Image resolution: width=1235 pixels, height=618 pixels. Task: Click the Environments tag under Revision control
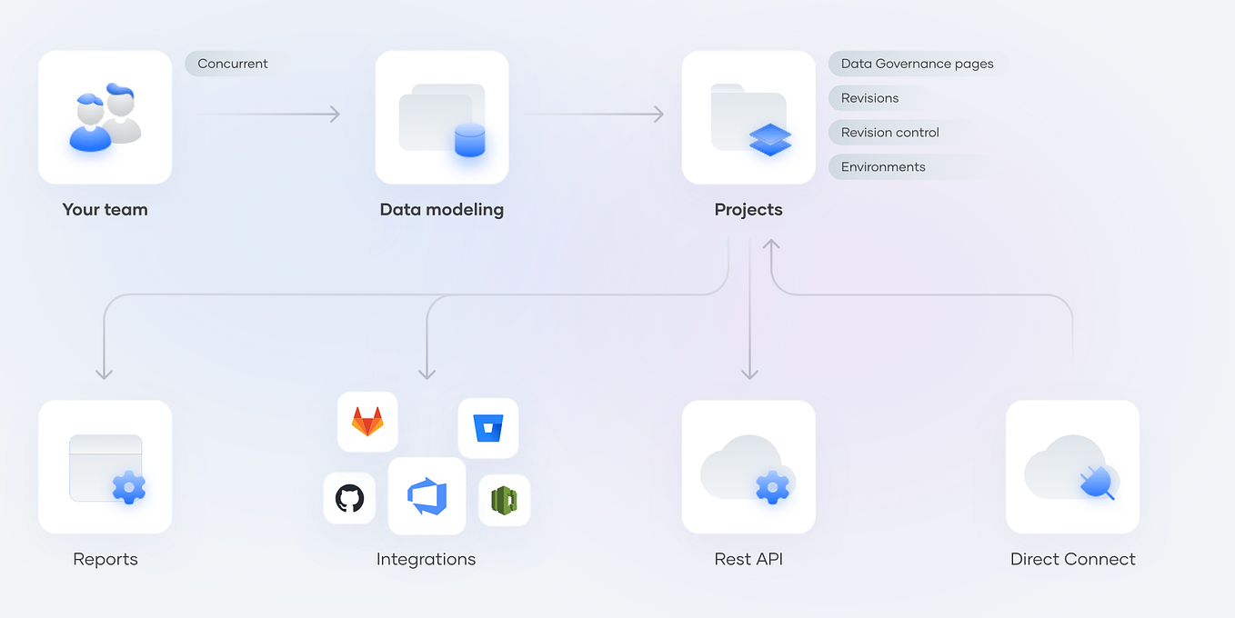pos(881,166)
